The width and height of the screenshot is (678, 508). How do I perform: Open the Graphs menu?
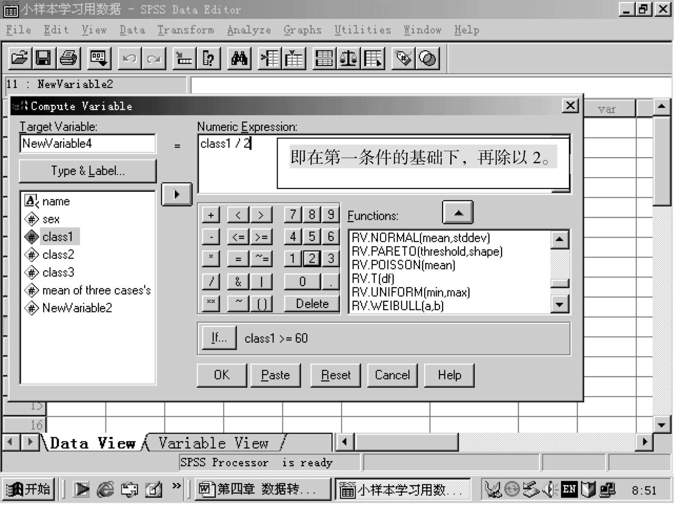point(302,30)
